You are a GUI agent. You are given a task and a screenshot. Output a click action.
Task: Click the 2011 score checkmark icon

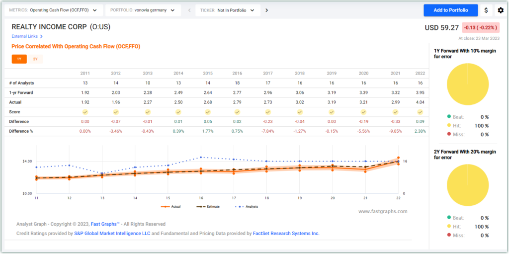(x=85, y=112)
